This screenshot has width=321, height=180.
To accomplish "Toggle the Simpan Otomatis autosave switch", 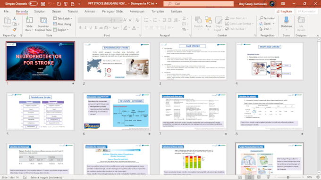I will point(33,4).
